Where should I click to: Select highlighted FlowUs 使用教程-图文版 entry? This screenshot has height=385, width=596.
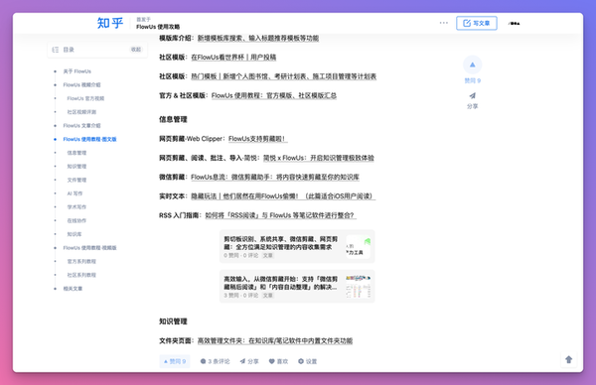89,139
